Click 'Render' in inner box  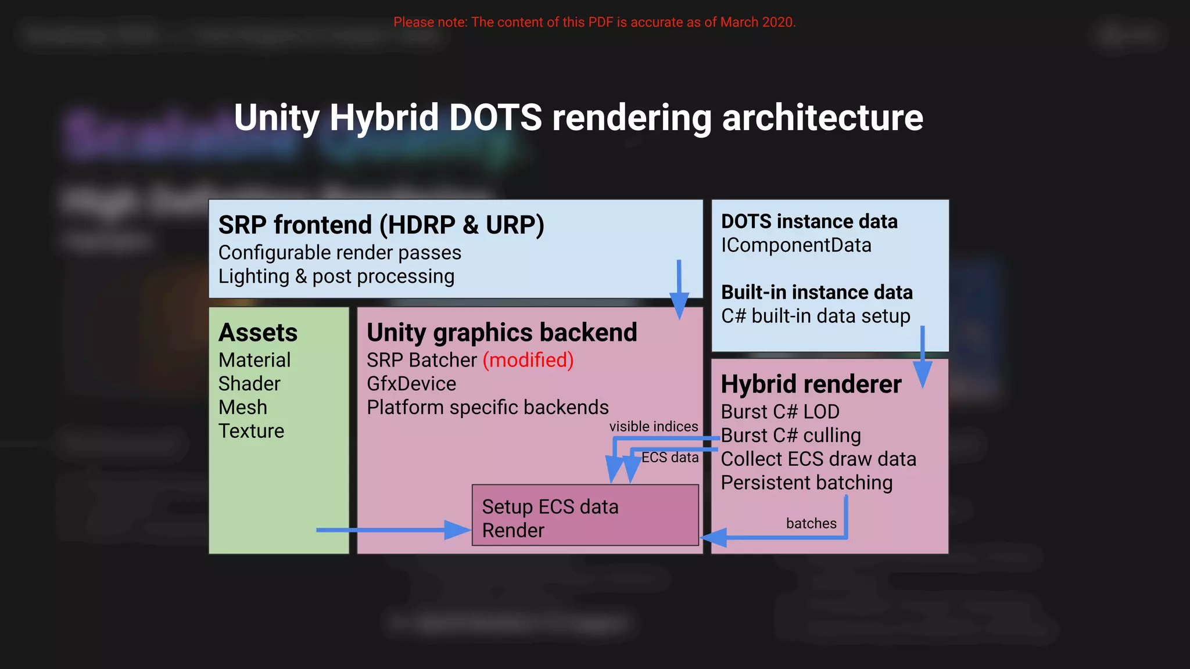click(513, 531)
